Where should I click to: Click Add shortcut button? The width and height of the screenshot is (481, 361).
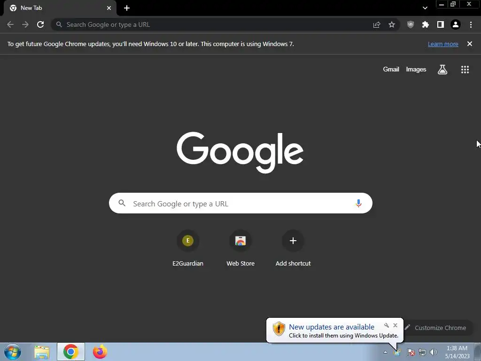(293, 248)
